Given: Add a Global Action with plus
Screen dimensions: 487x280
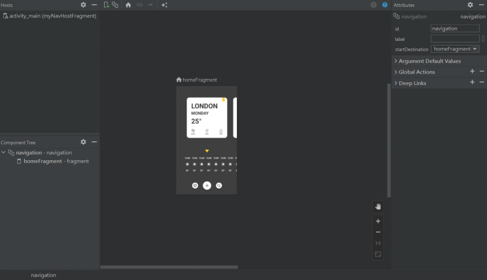Looking at the screenshot, I should [x=472, y=71].
